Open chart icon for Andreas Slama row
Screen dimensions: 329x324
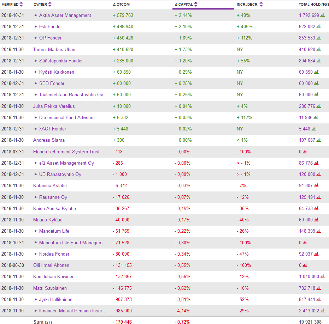pyautogui.click(x=319, y=140)
